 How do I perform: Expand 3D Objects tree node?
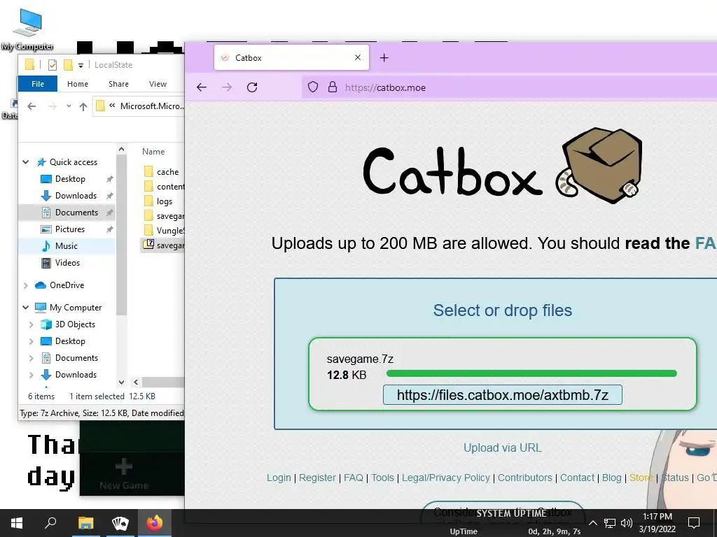(x=31, y=324)
